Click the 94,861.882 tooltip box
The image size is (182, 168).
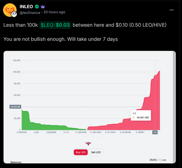click(x=141, y=115)
